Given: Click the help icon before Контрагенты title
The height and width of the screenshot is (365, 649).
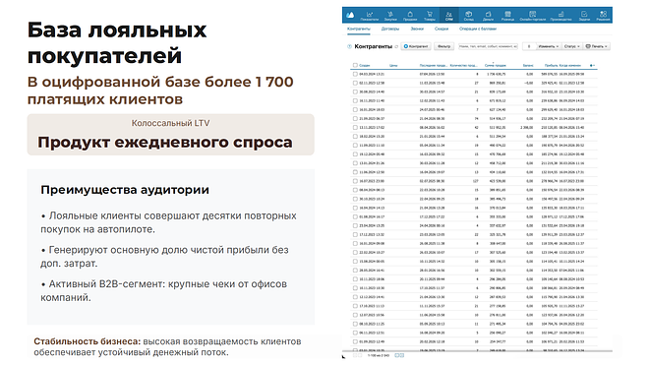Looking at the screenshot, I should [x=349, y=46].
